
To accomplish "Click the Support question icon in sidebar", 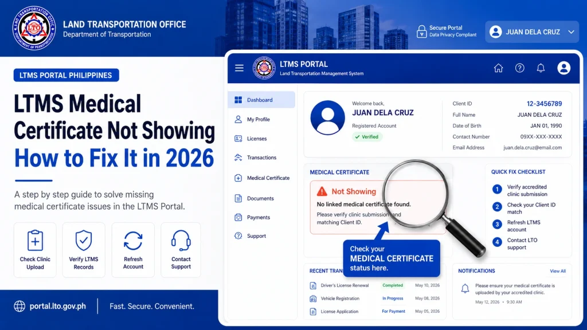I will [238, 236].
